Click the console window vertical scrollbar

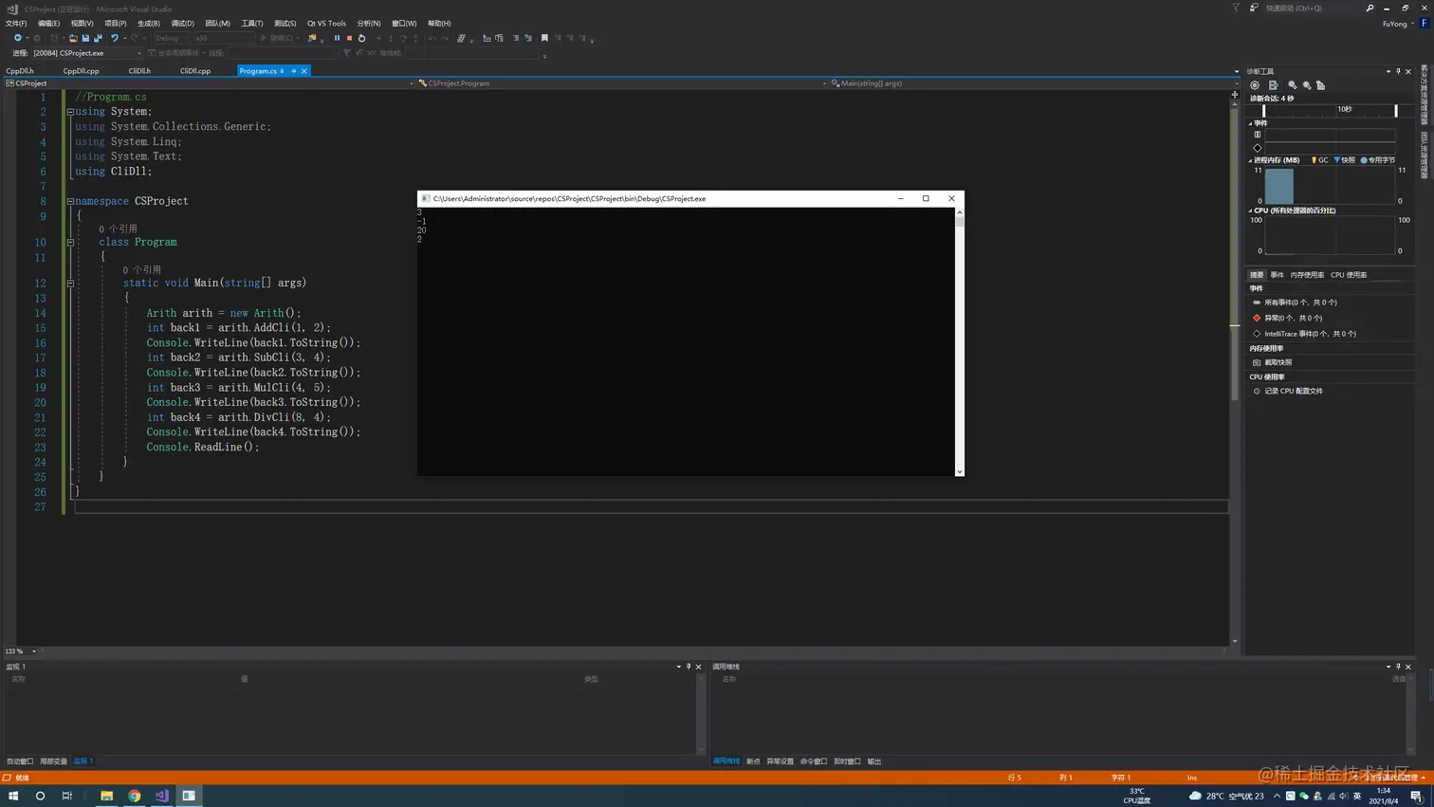click(x=960, y=341)
